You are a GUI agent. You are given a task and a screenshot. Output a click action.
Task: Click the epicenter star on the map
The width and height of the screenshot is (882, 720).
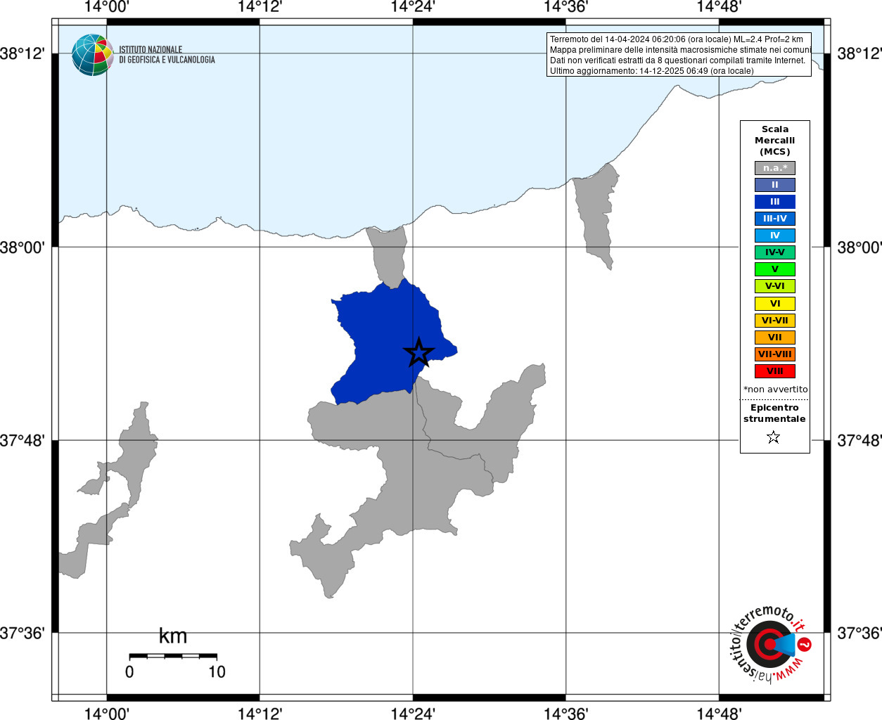(x=419, y=352)
